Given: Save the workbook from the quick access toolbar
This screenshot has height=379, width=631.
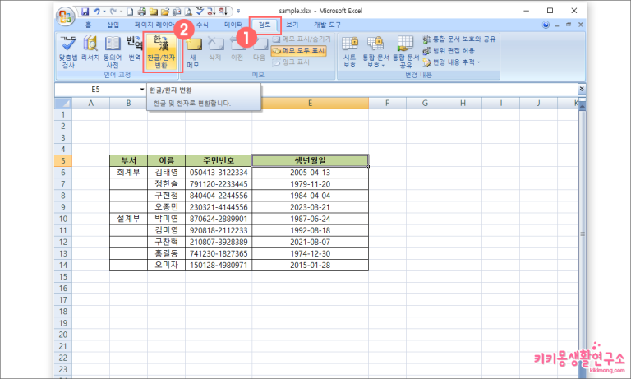Looking at the screenshot, I should (85, 12).
